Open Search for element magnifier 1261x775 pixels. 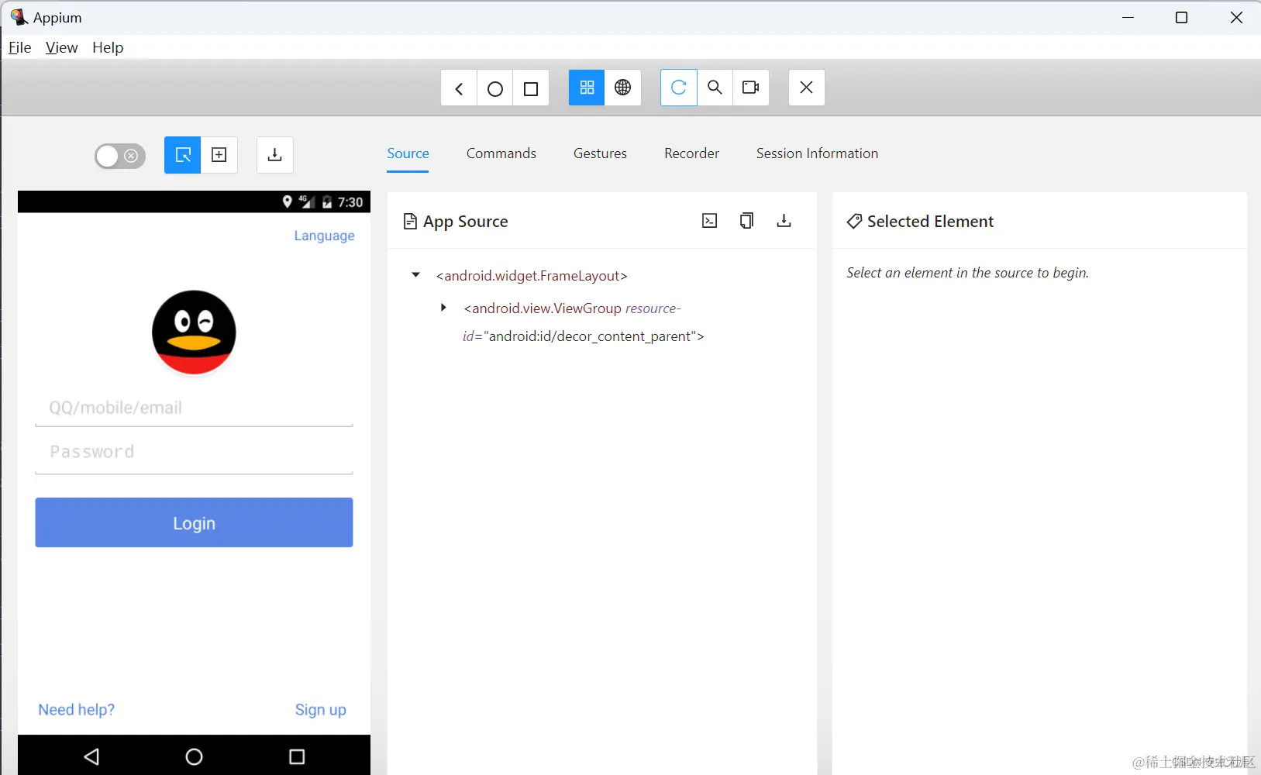(x=715, y=88)
